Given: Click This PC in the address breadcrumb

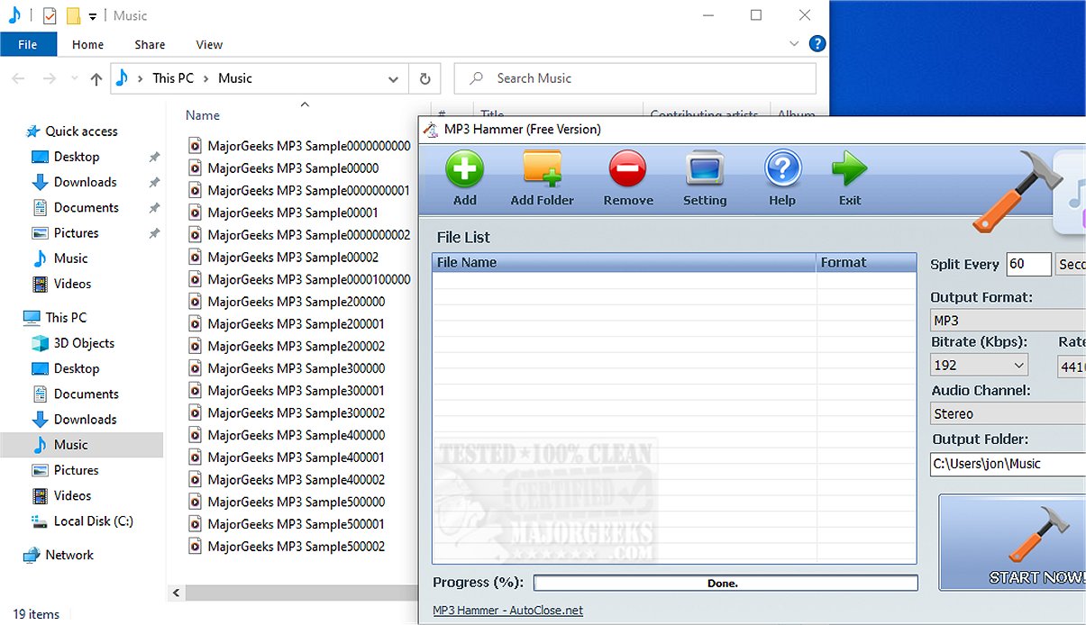Looking at the screenshot, I should pos(173,78).
